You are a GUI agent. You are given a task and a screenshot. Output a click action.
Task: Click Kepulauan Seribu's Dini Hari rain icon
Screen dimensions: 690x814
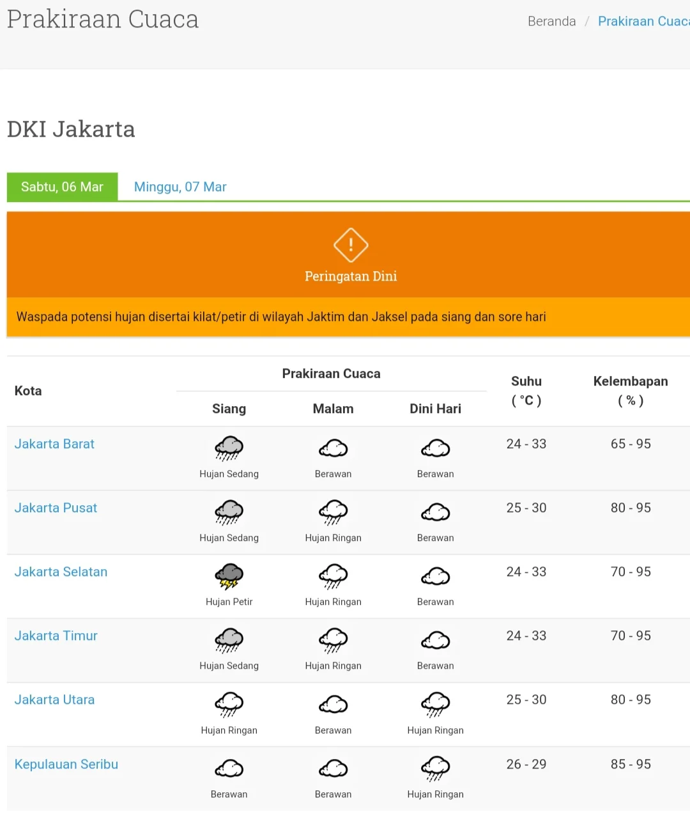tap(435, 768)
